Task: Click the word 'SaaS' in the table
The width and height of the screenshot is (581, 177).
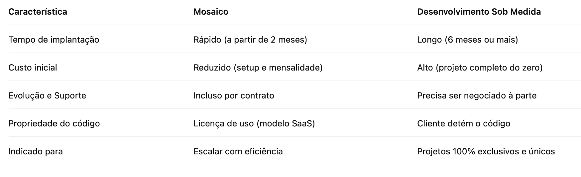Action: [x=302, y=123]
